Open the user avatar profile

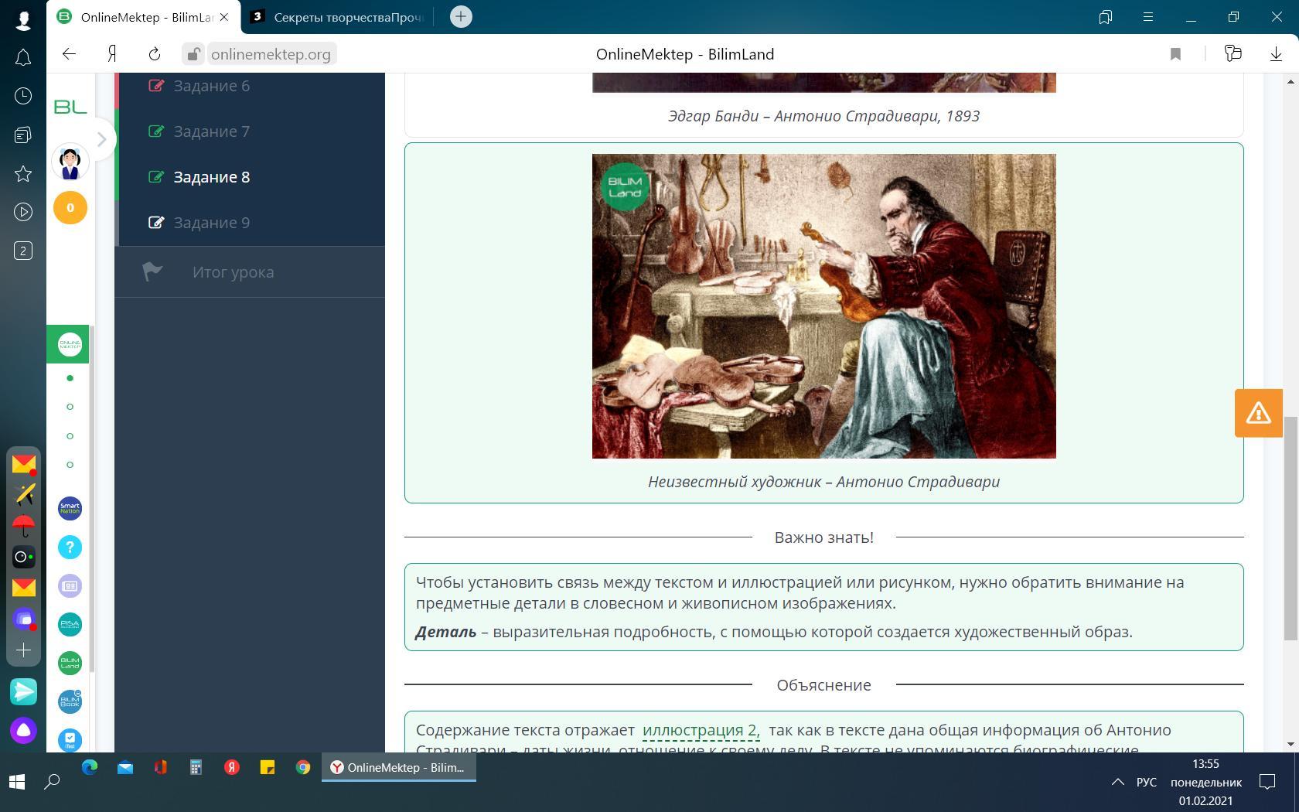70,162
